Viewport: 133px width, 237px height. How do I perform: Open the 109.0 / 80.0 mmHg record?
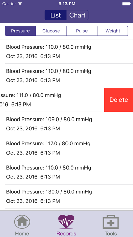tap(66, 124)
